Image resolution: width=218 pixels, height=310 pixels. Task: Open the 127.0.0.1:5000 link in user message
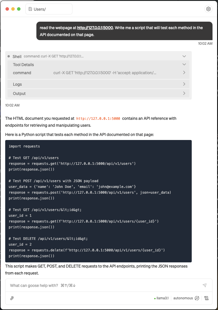95,28
